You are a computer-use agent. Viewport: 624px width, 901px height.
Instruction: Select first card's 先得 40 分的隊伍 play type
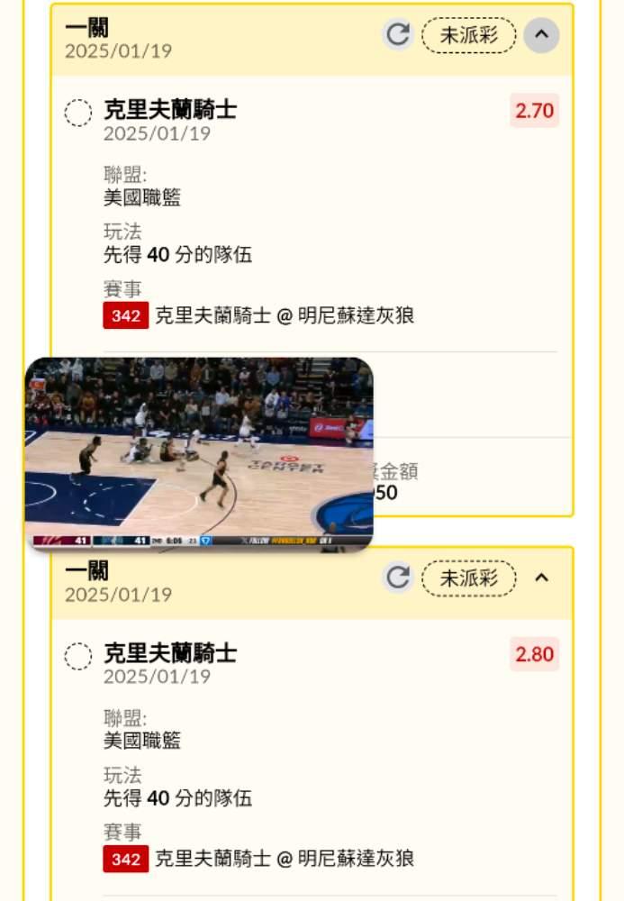(x=177, y=254)
